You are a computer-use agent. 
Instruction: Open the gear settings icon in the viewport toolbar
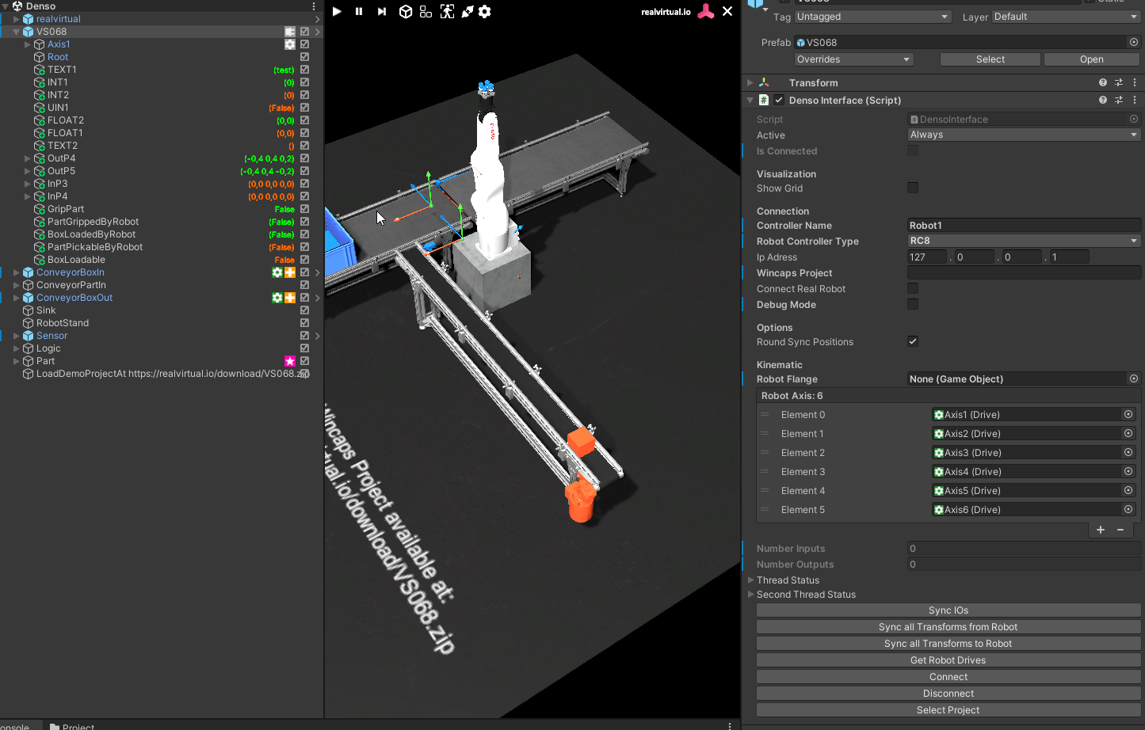(485, 12)
